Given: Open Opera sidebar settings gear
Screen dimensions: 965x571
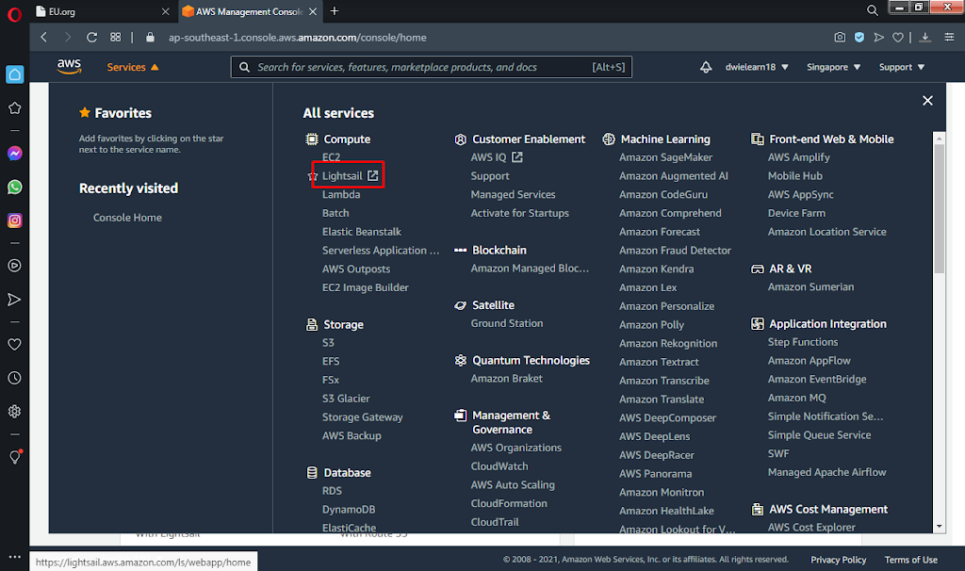Looking at the screenshot, I should pos(15,411).
